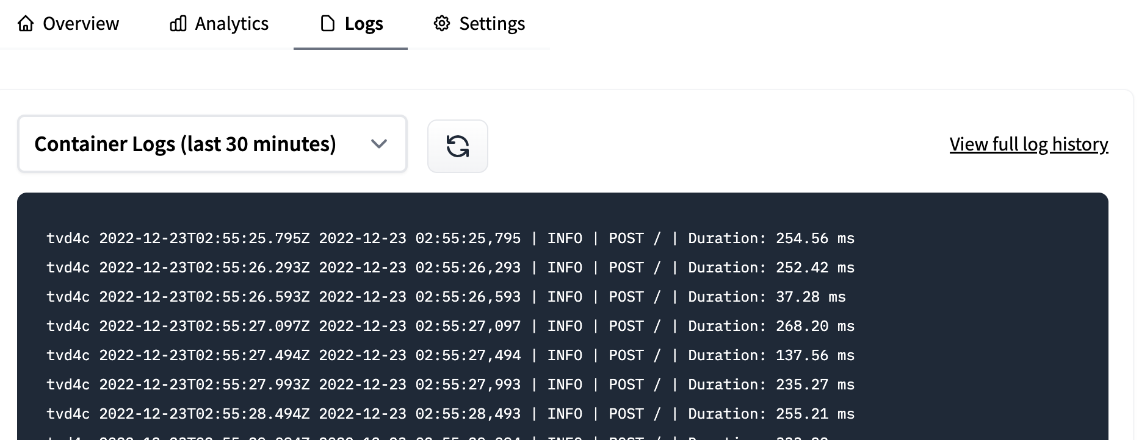The width and height of the screenshot is (1139, 440).
Task: Click the gear icon beside Settings
Action: 442,24
